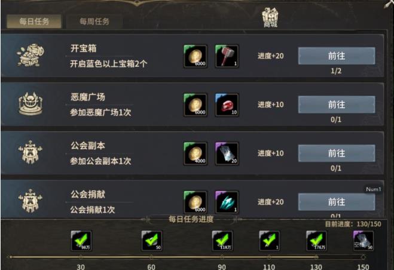This screenshot has width=394, height=270.
Task: Select the cyan crystal reward in 公会捐献 row
Action: coord(227,202)
